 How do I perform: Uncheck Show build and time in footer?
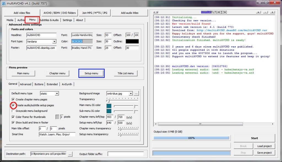pyautogui.click(x=13, y=123)
